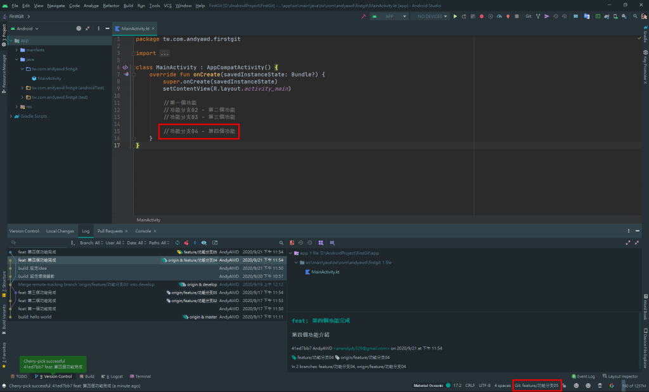This screenshot has height=392, width=649.
Task: Toggle the Structure side tab
Action: pyautogui.click(x=4, y=284)
